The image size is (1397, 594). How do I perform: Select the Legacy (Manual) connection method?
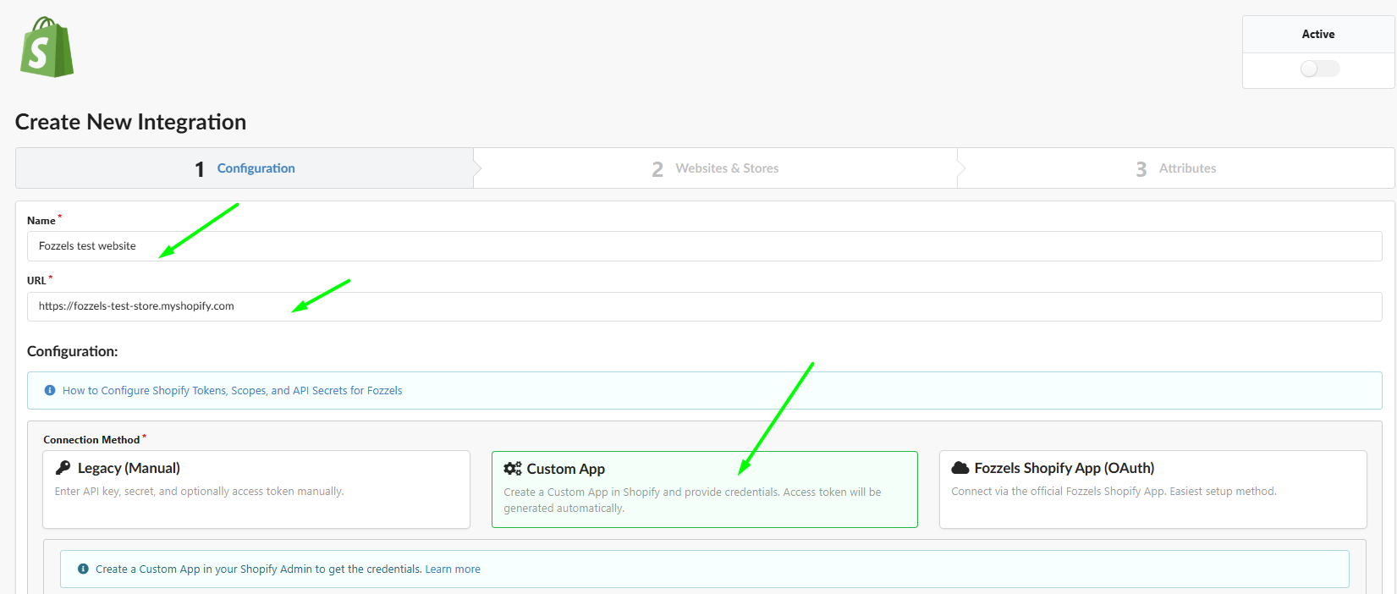[x=256, y=489]
